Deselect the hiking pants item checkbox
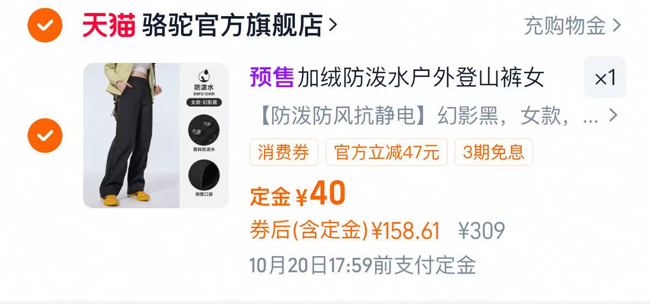 pos(45,136)
